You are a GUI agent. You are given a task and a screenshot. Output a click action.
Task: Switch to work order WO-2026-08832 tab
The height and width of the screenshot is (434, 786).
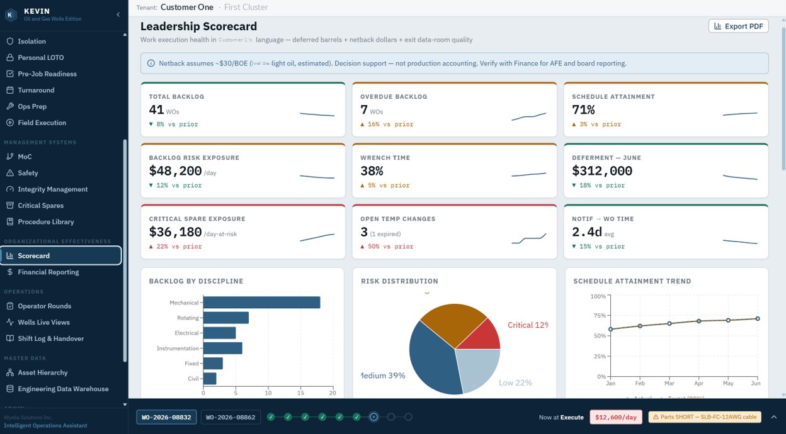(x=166, y=417)
